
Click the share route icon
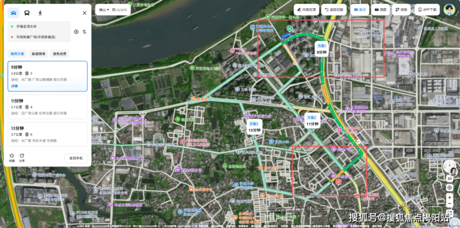pyautogui.click(x=22, y=155)
